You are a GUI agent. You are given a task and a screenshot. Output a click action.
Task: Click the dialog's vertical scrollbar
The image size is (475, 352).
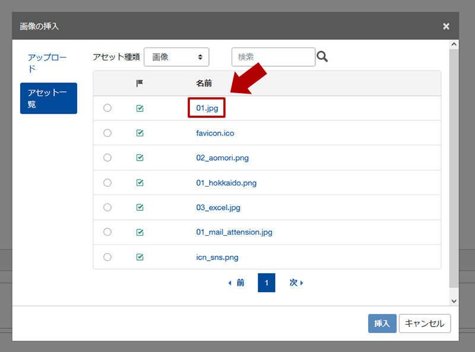tap(454, 172)
